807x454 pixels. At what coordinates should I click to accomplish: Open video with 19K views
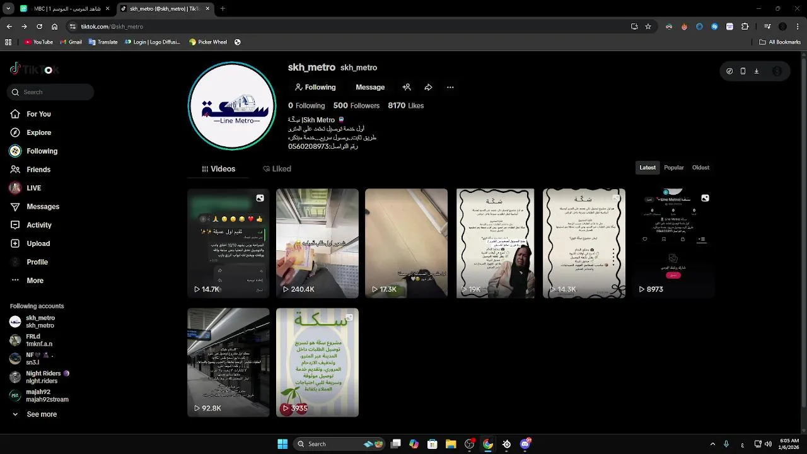point(495,243)
